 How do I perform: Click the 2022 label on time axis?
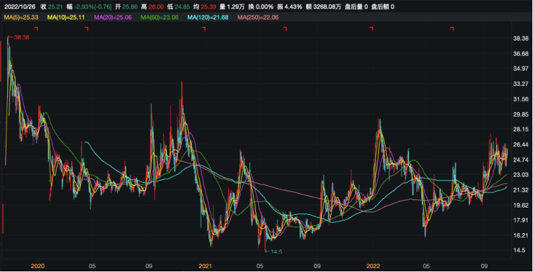[x=373, y=266]
